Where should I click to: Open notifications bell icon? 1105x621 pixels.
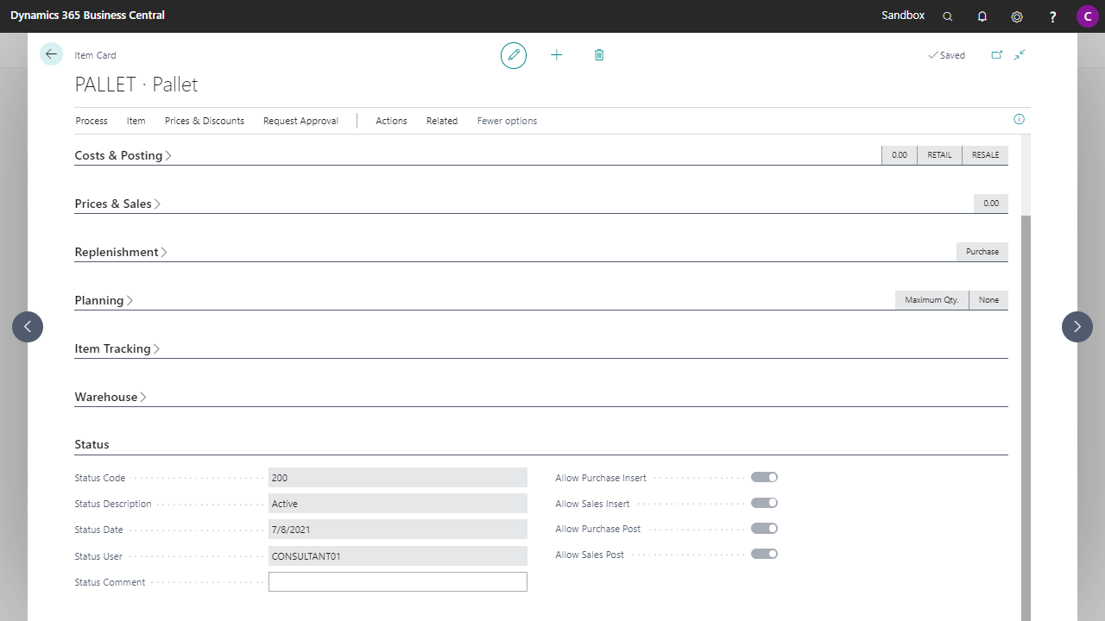tap(982, 16)
